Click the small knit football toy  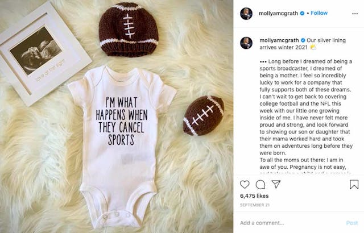203,115
